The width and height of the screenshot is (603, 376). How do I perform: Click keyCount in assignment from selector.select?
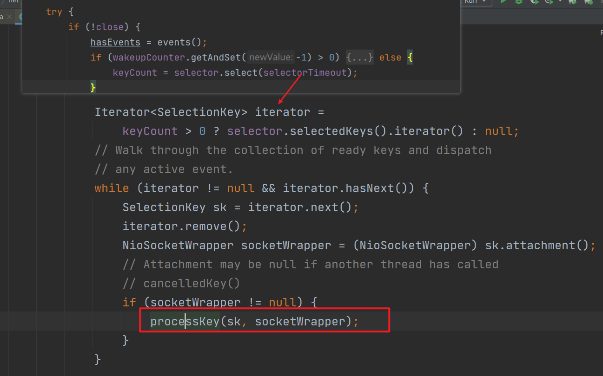(135, 73)
